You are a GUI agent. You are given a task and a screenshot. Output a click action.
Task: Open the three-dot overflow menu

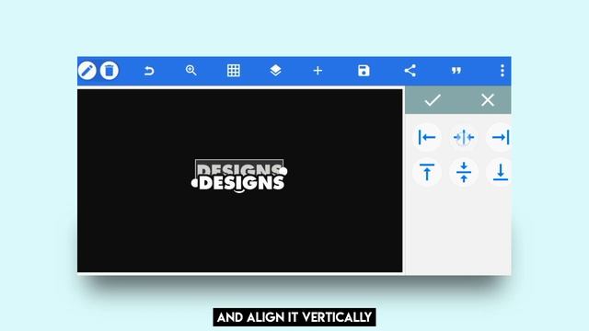click(502, 71)
